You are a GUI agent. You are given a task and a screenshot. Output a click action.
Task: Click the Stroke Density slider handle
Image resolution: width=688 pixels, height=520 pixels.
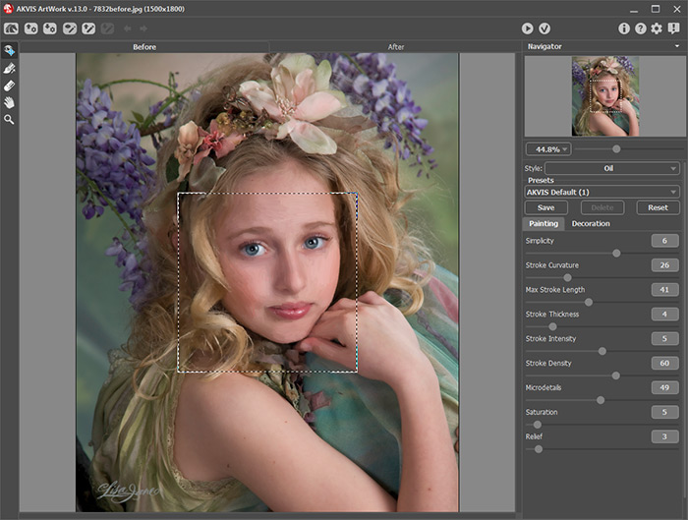tap(616, 376)
